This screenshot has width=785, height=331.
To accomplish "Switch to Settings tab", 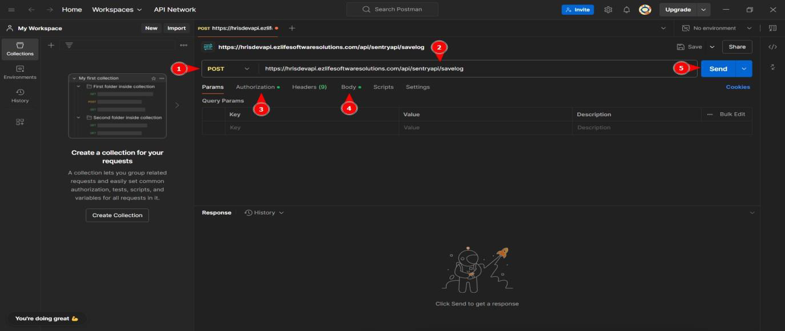I will tap(418, 87).
